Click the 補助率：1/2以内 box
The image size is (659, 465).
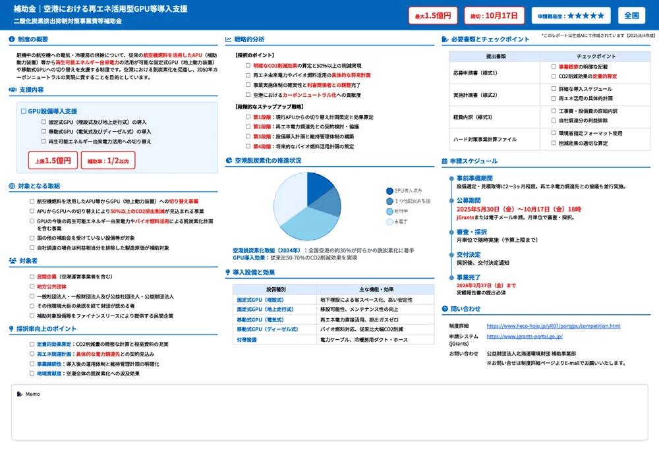(108, 161)
